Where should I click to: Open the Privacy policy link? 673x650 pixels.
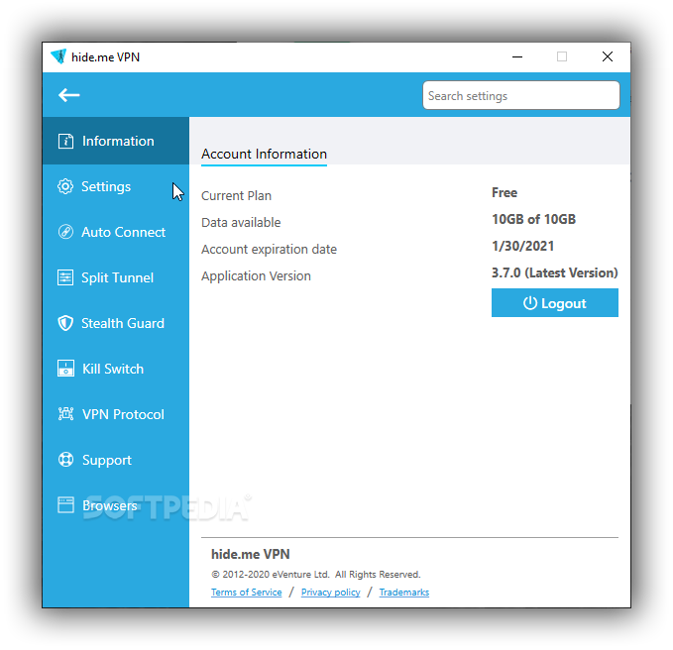coord(330,593)
